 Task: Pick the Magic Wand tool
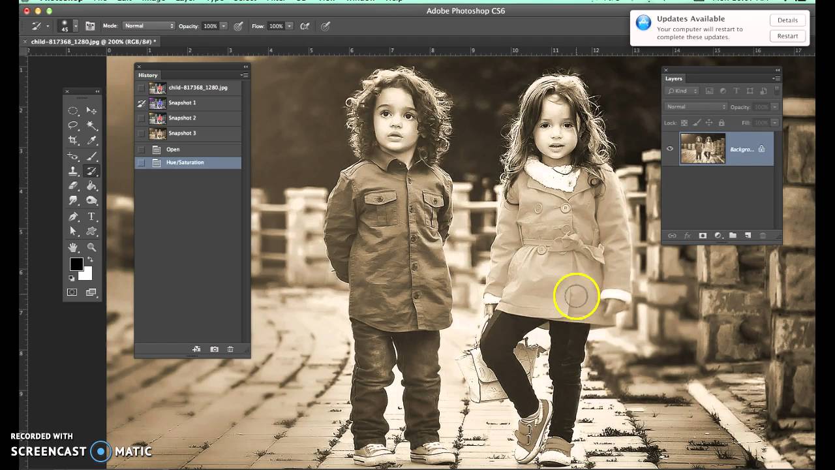(91, 125)
